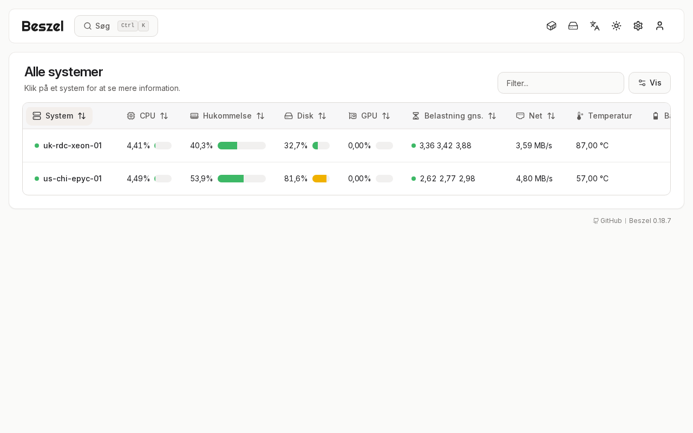Toggle light/dark theme sun icon
The height and width of the screenshot is (433, 693).
point(616,26)
